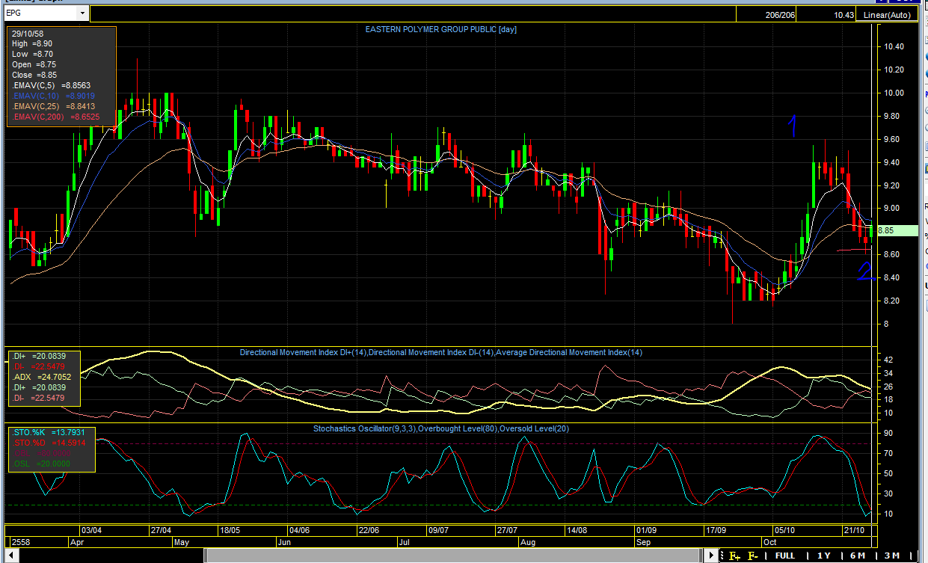Click the OSL =20.0000 legend entry
The width and height of the screenshot is (928, 563).
[x=41, y=464]
